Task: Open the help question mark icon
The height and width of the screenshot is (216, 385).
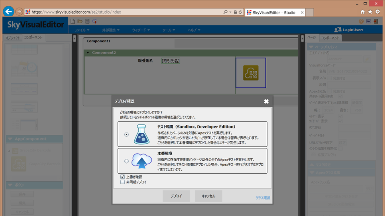Action: 361,21
